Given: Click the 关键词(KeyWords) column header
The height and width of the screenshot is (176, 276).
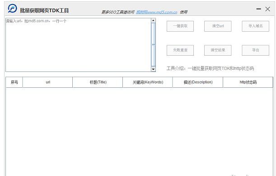Looking at the screenshot, I should click(148, 82).
